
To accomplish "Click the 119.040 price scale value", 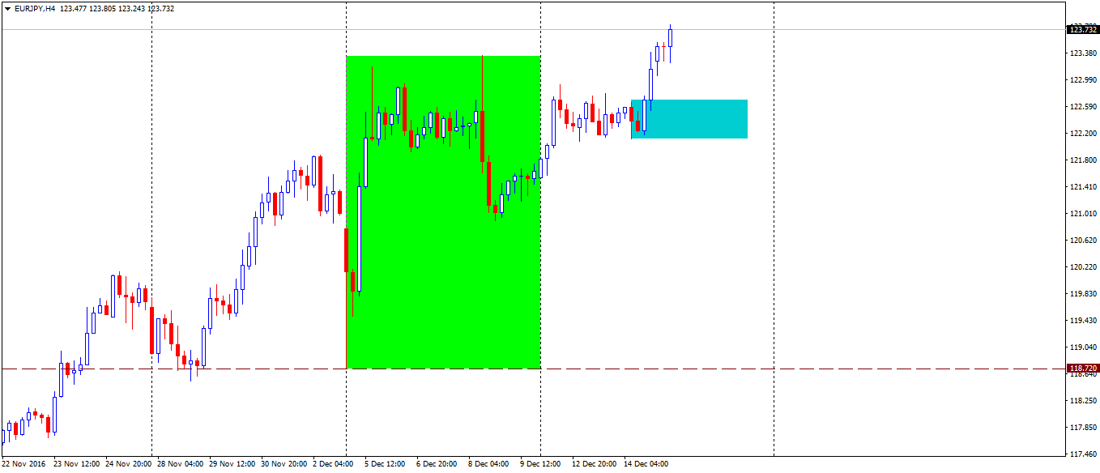I will tap(1083, 347).
